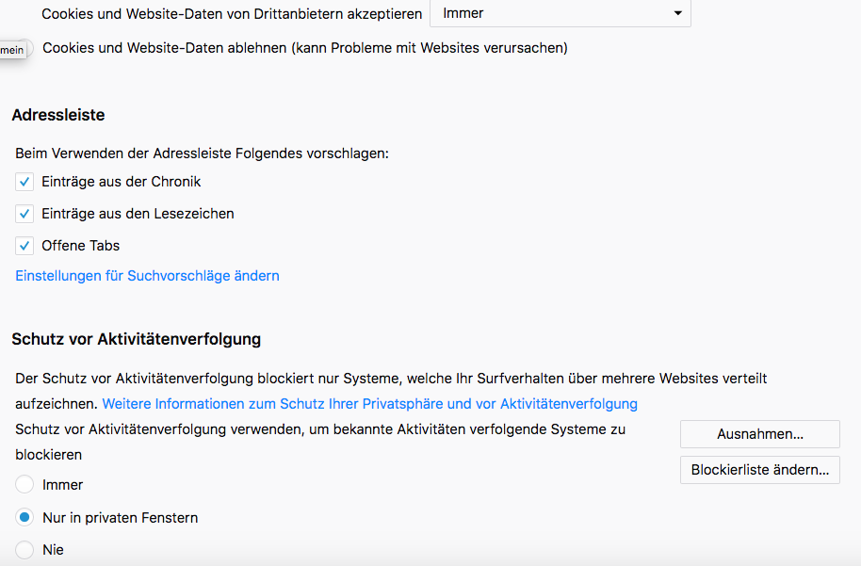Uncheck "Einträge aus der Chronik" checkbox
This screenshot has width=861, height=566.
point(24,182)
